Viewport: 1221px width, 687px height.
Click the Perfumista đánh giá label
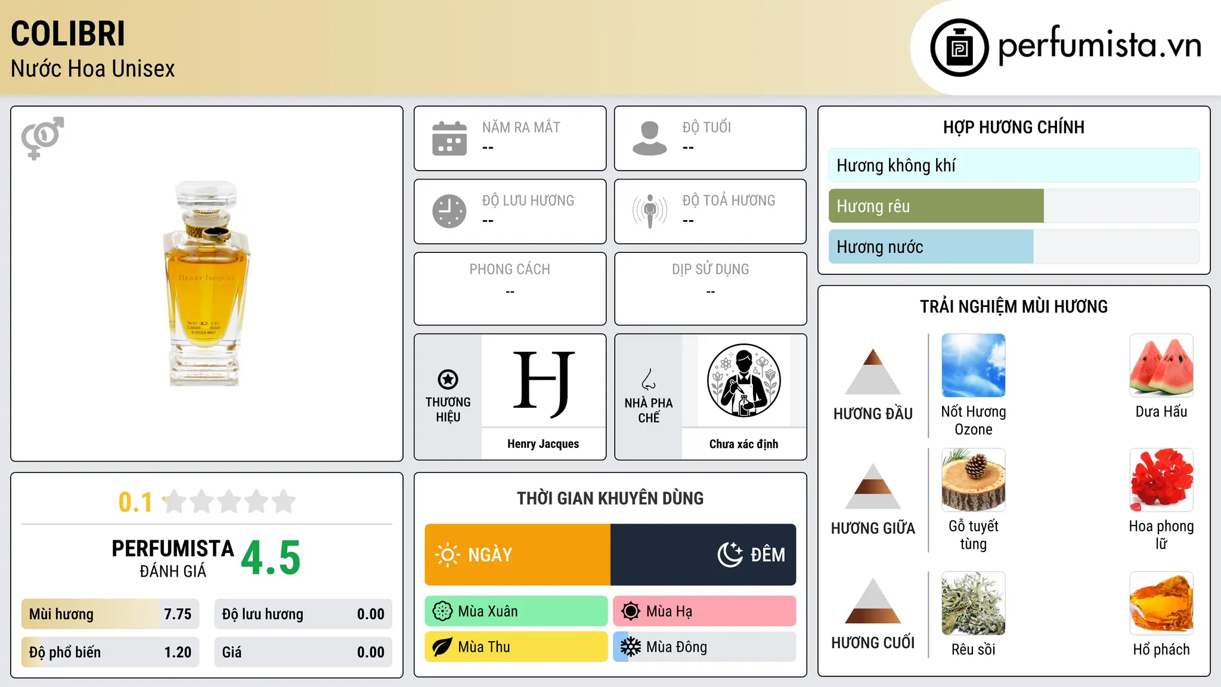click(x=173, y=558)
